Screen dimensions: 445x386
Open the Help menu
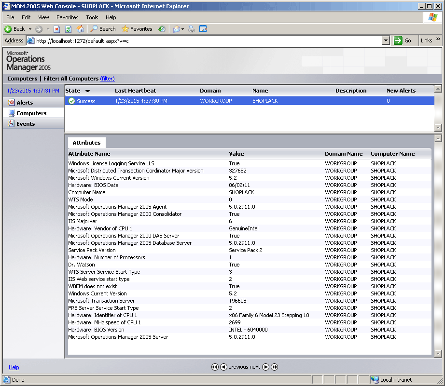click(x=111, y=17)
